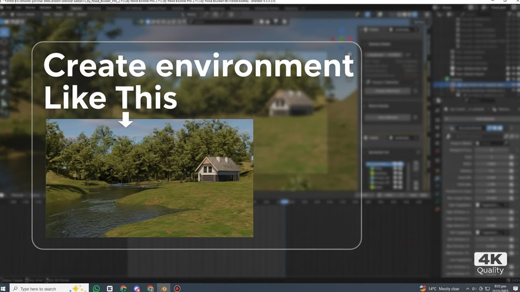The image size is (520, 292).
Task: Open Blender's Window menu
Action: (x=46, y=7)
